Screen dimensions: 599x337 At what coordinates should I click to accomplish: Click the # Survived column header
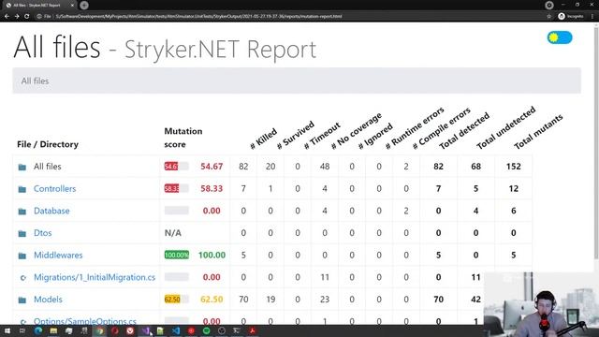(296, 135)
